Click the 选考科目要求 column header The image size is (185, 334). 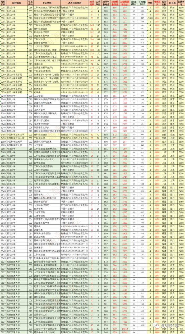click(x=75, y=3)
